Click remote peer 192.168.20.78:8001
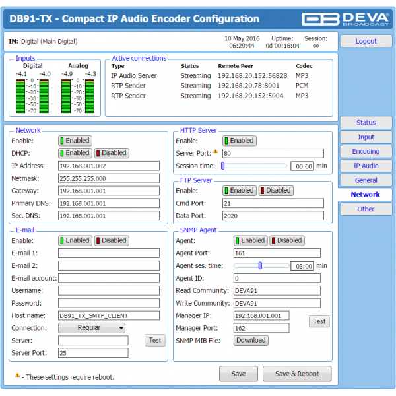 point(249,86)
